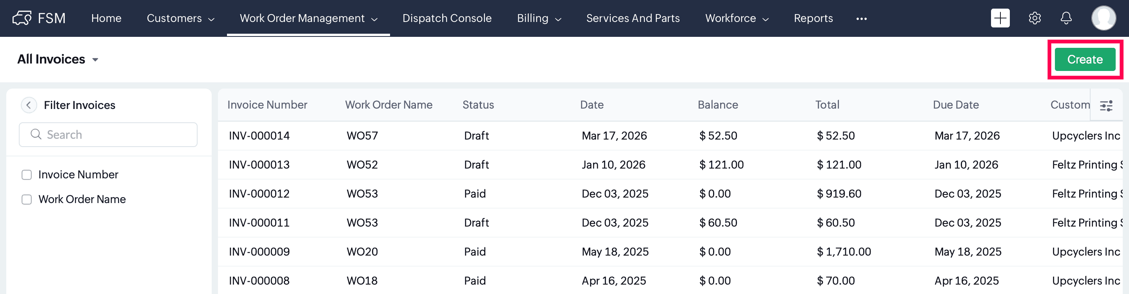Enable the Invoice Number filter checkbox
This screenshot has width=1129, height=294.
[x=27, y=175]
